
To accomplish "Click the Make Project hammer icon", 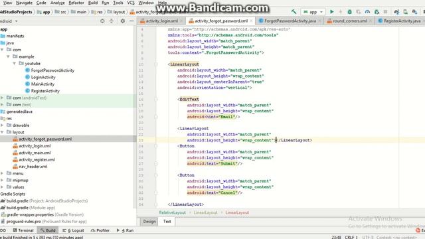I will point(294,12).
